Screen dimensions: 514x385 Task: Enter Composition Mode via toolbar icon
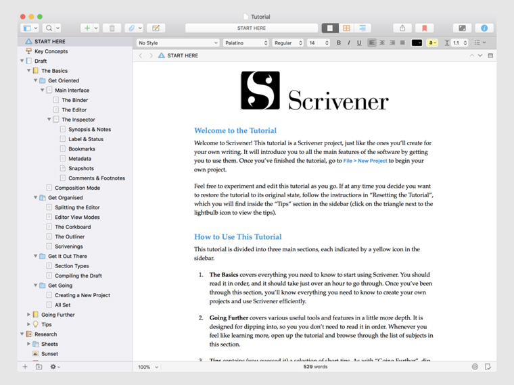pyautogui.click(x=462, y=28)
